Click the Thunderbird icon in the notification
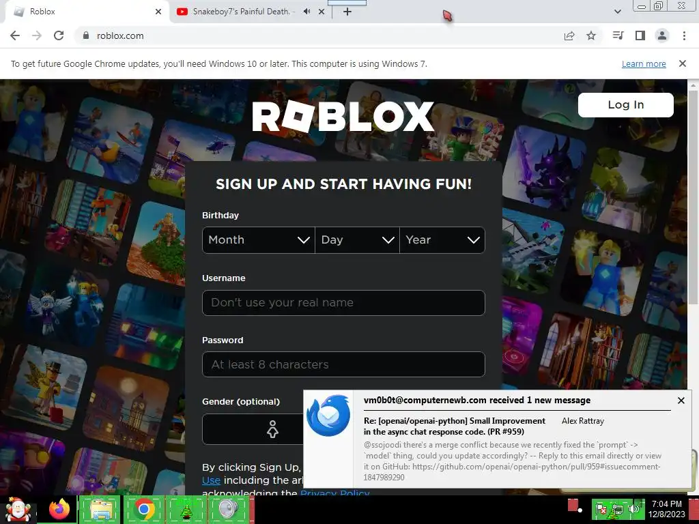699x524 pixels. [328, 416]
